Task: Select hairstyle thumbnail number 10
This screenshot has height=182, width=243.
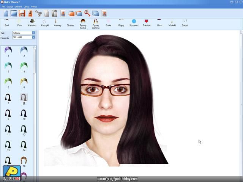Action: coord(24,114)
